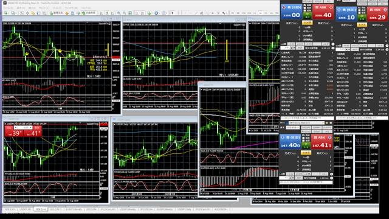Image resolution: width=389 pixels, height=219 pixels.
Task: Click the zoom out magnifier toolbar icon
Action: (124, 13)
